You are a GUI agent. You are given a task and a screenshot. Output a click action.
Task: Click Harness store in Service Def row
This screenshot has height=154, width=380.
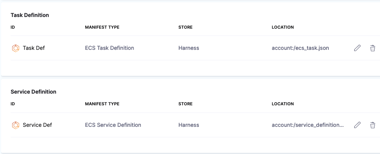[x=189, y=125]
